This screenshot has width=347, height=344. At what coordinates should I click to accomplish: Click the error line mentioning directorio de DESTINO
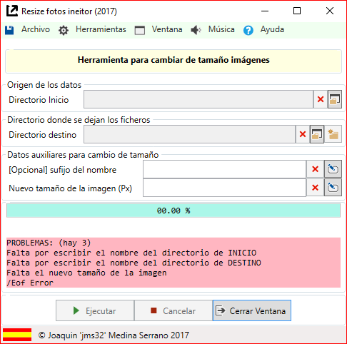134,263
